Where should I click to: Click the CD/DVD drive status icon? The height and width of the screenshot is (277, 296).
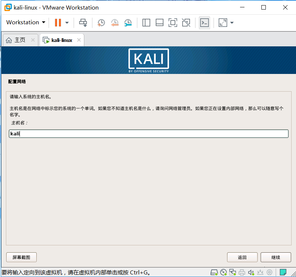223,272
